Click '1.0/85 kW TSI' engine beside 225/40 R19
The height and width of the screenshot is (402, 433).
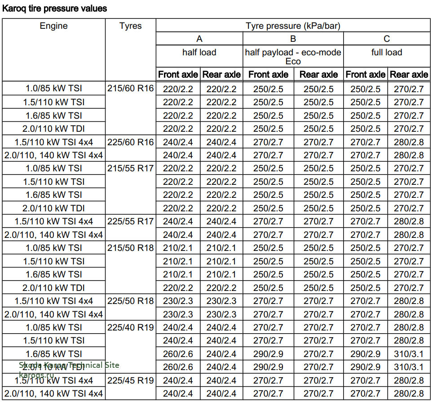click(53, 328)
